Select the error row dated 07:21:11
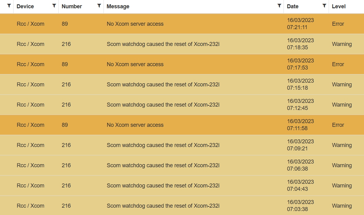The image size is (364, 215). pyautogui.click(x=135, y=24)
